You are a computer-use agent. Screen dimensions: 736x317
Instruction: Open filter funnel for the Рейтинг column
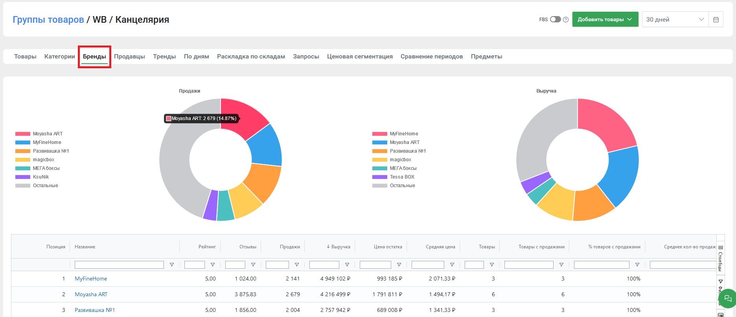(x=213, y=265)
